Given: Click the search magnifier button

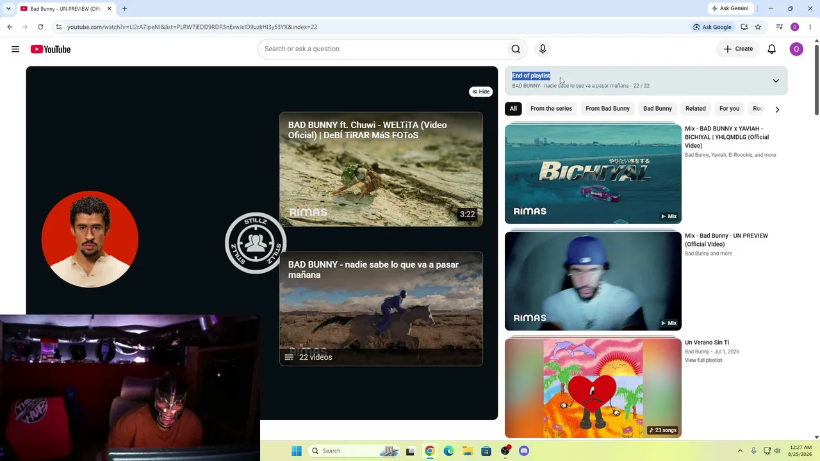Looking at the screenshot, I should (x=516, y=49).
